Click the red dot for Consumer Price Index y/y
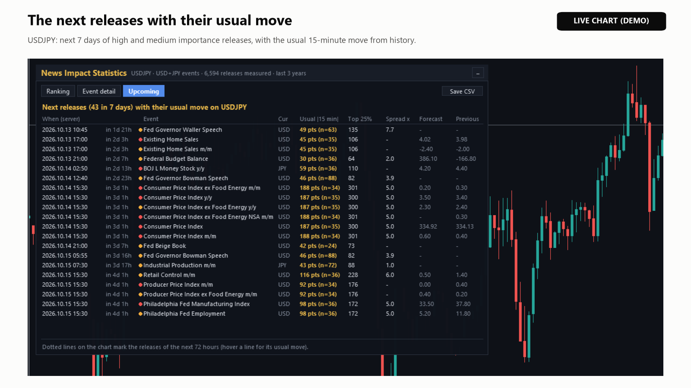The width and height of the screenshot is (691, 388). tap(140, 197)
